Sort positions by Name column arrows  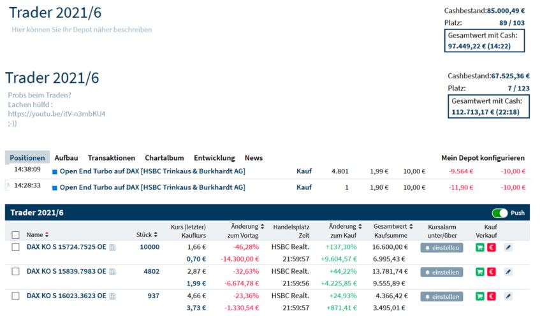[x=47, y=235]
